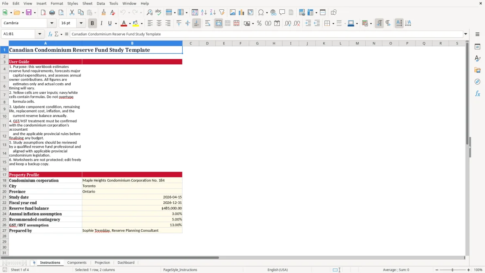Click the Copy icon
Image resolution: width=485 pixels, height=273 pixels.
[x=80, y=13]
